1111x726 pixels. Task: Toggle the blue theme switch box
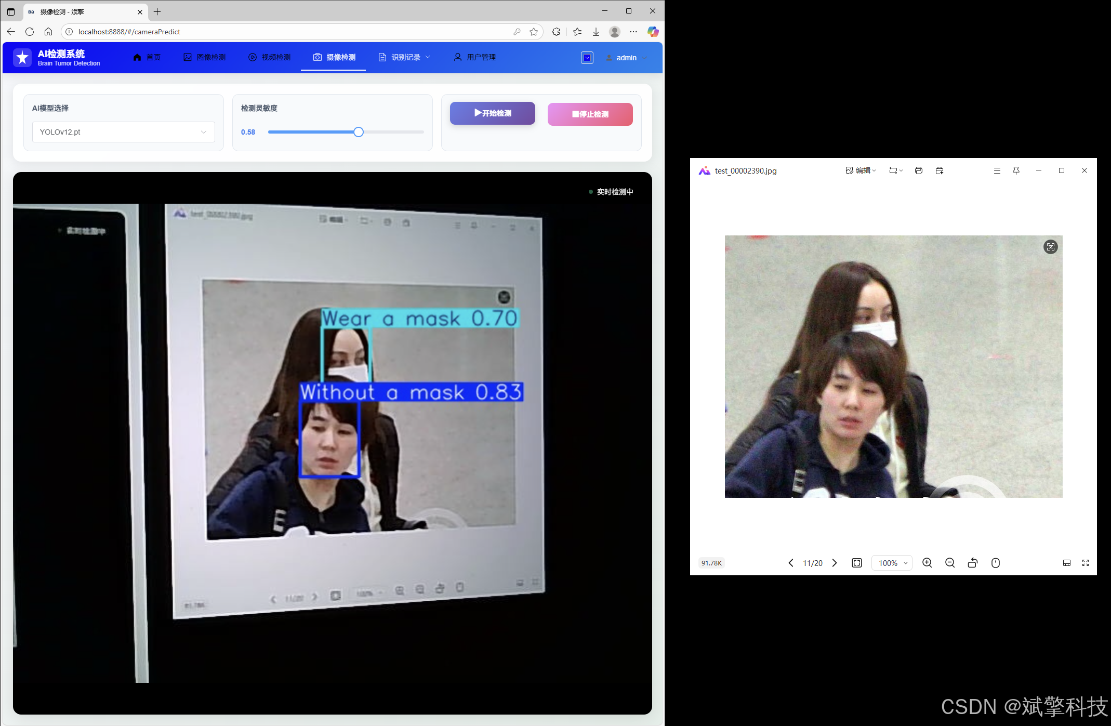[587, 58]
